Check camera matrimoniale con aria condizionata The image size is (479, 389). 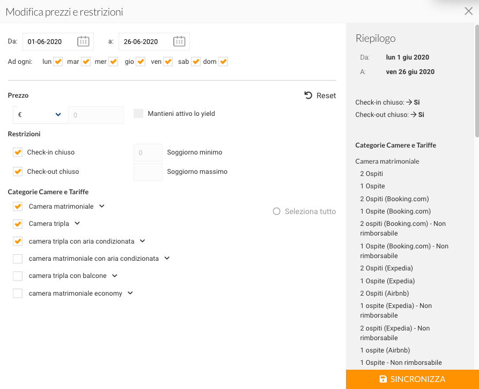pyautogui.click(x=18, y=259)
